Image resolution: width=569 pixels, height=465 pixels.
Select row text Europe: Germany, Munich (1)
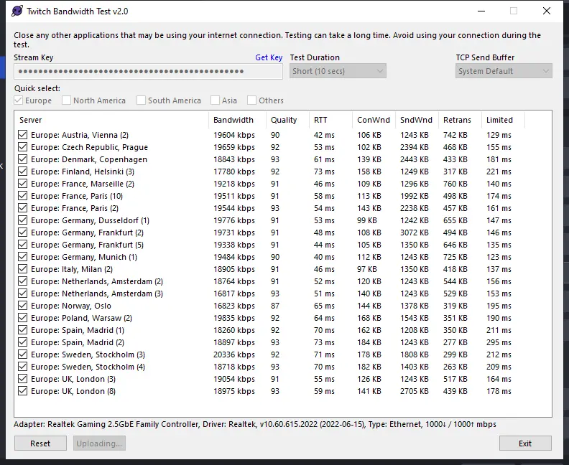tap(84, 257)
